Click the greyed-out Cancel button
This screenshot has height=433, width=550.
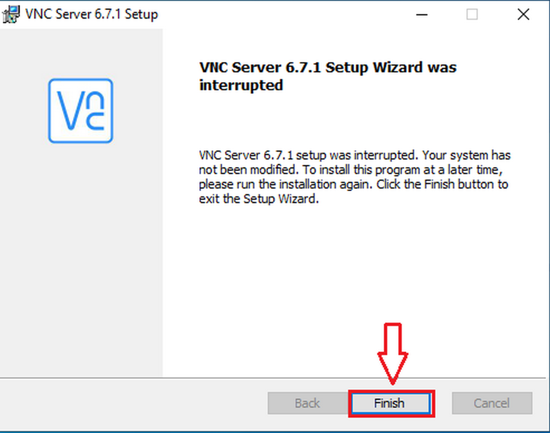point(492,403)
